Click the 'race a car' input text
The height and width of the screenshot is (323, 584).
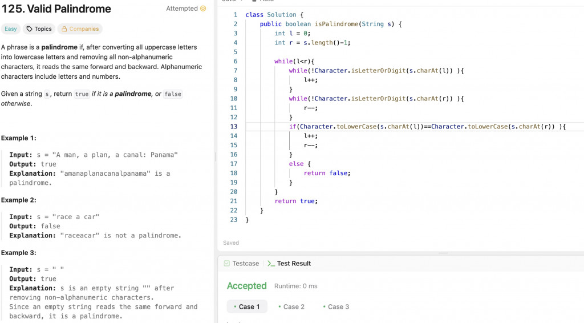(x=76, y=217)
